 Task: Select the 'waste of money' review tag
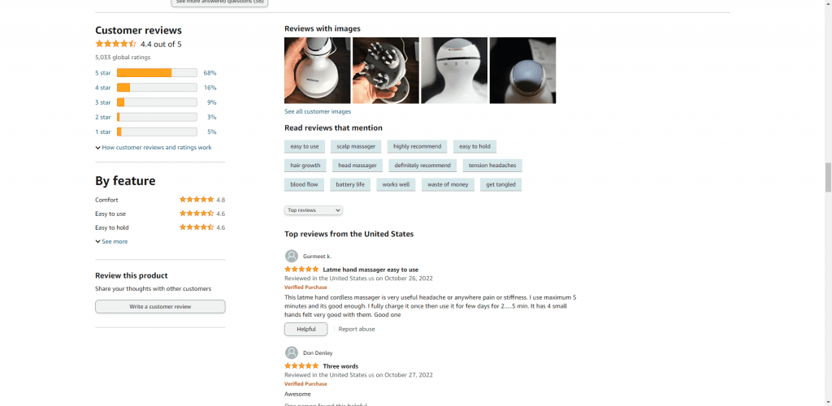coord(448,184)
